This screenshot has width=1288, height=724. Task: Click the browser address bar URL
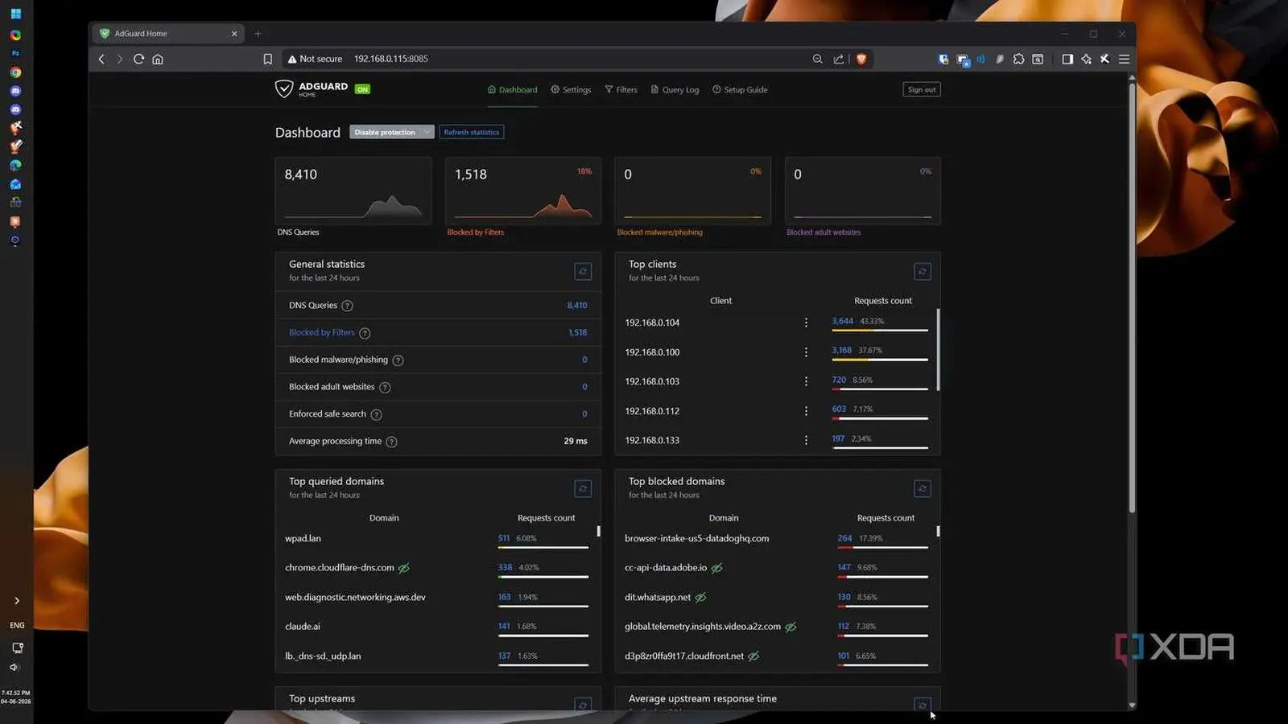pos(391,59)
